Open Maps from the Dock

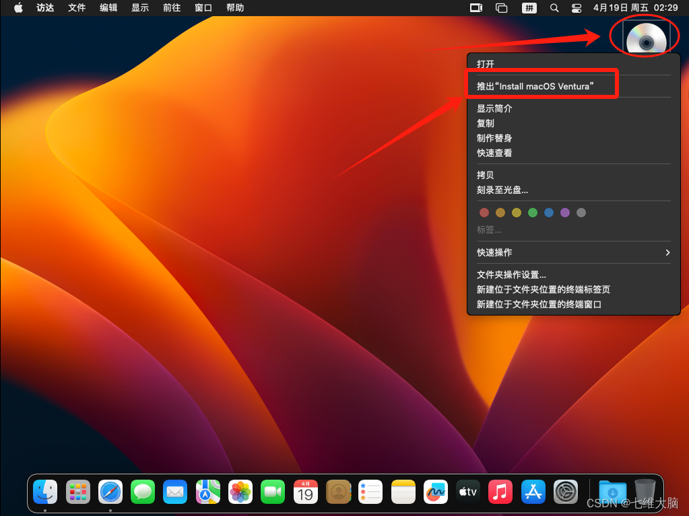[208, 492]
